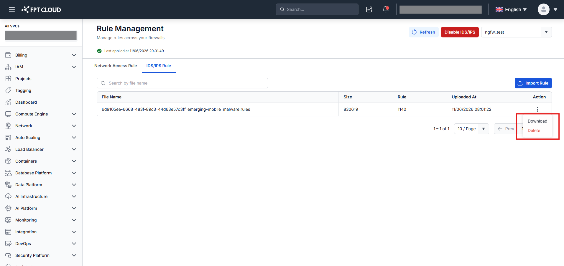The image size is (564, 266).
Task: Open the notifications bell
Action: pos(386,9)
